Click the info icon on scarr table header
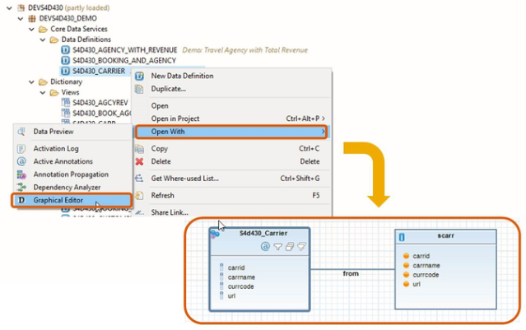The image size is (526, 330). (401, 237)
